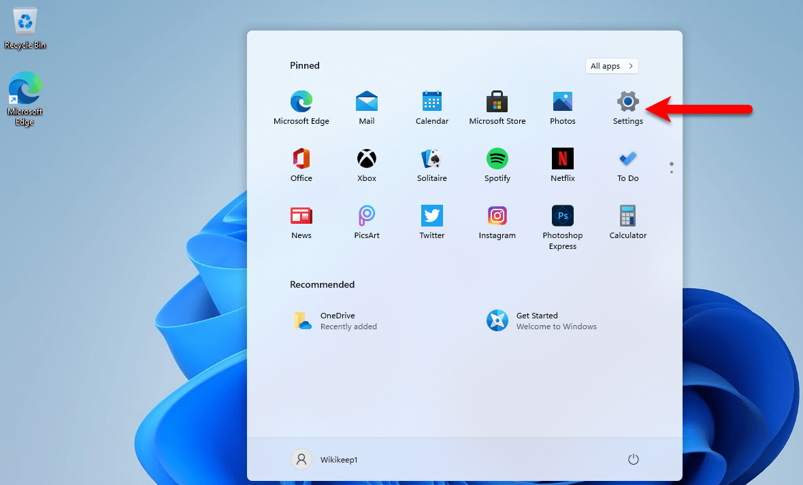Open recently added OneDrive item
The image size is (803, 485).
335,321
